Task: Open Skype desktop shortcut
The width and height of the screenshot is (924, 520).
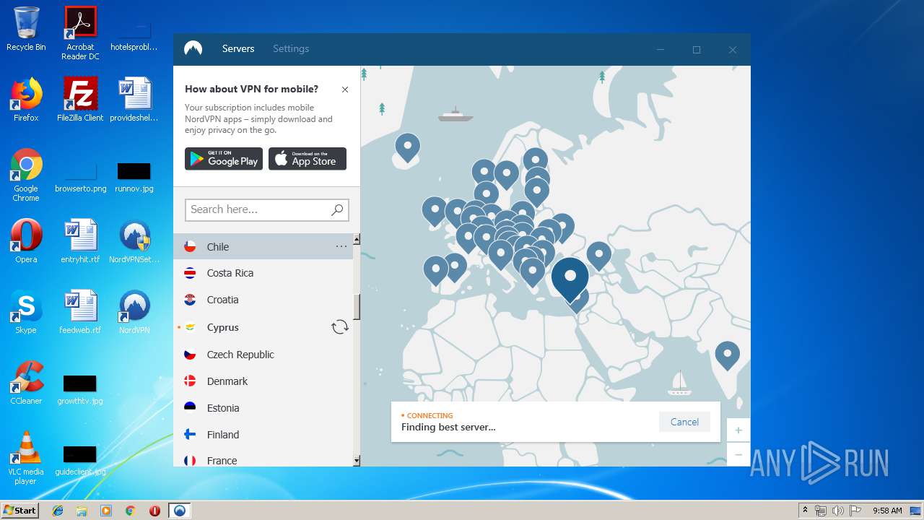Action: (26, 312)
